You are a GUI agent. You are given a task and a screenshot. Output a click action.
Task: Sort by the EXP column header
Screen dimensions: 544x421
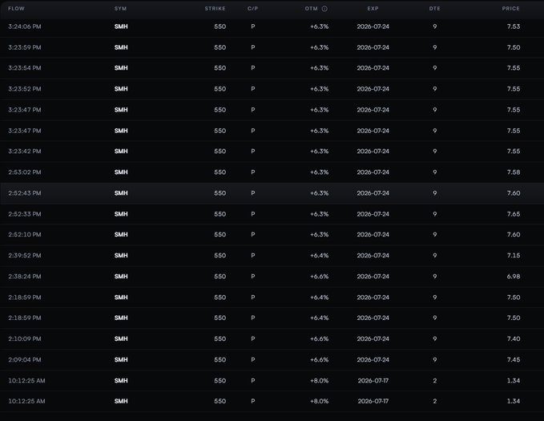click(373, 8)
